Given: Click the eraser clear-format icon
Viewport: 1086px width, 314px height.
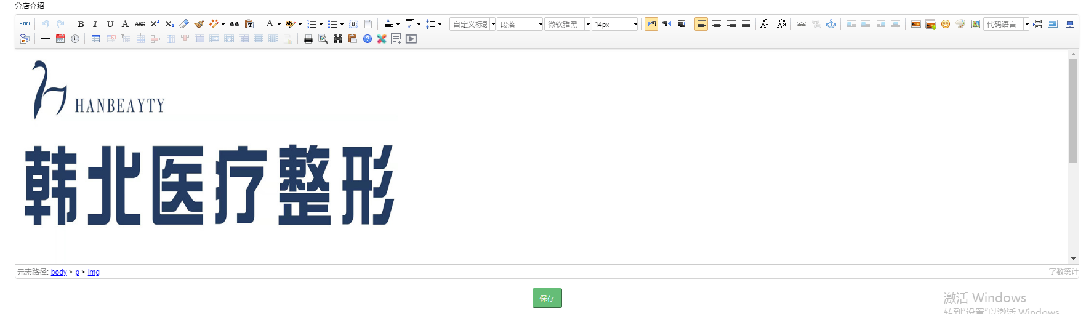Looking at the screenshot, I should click(x=184, y=24).
